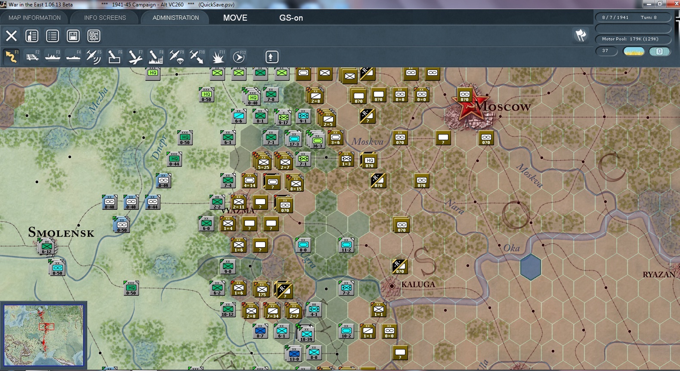
Task: Select the Moscow garrison unit 0?0
Action: coord(465,95)
